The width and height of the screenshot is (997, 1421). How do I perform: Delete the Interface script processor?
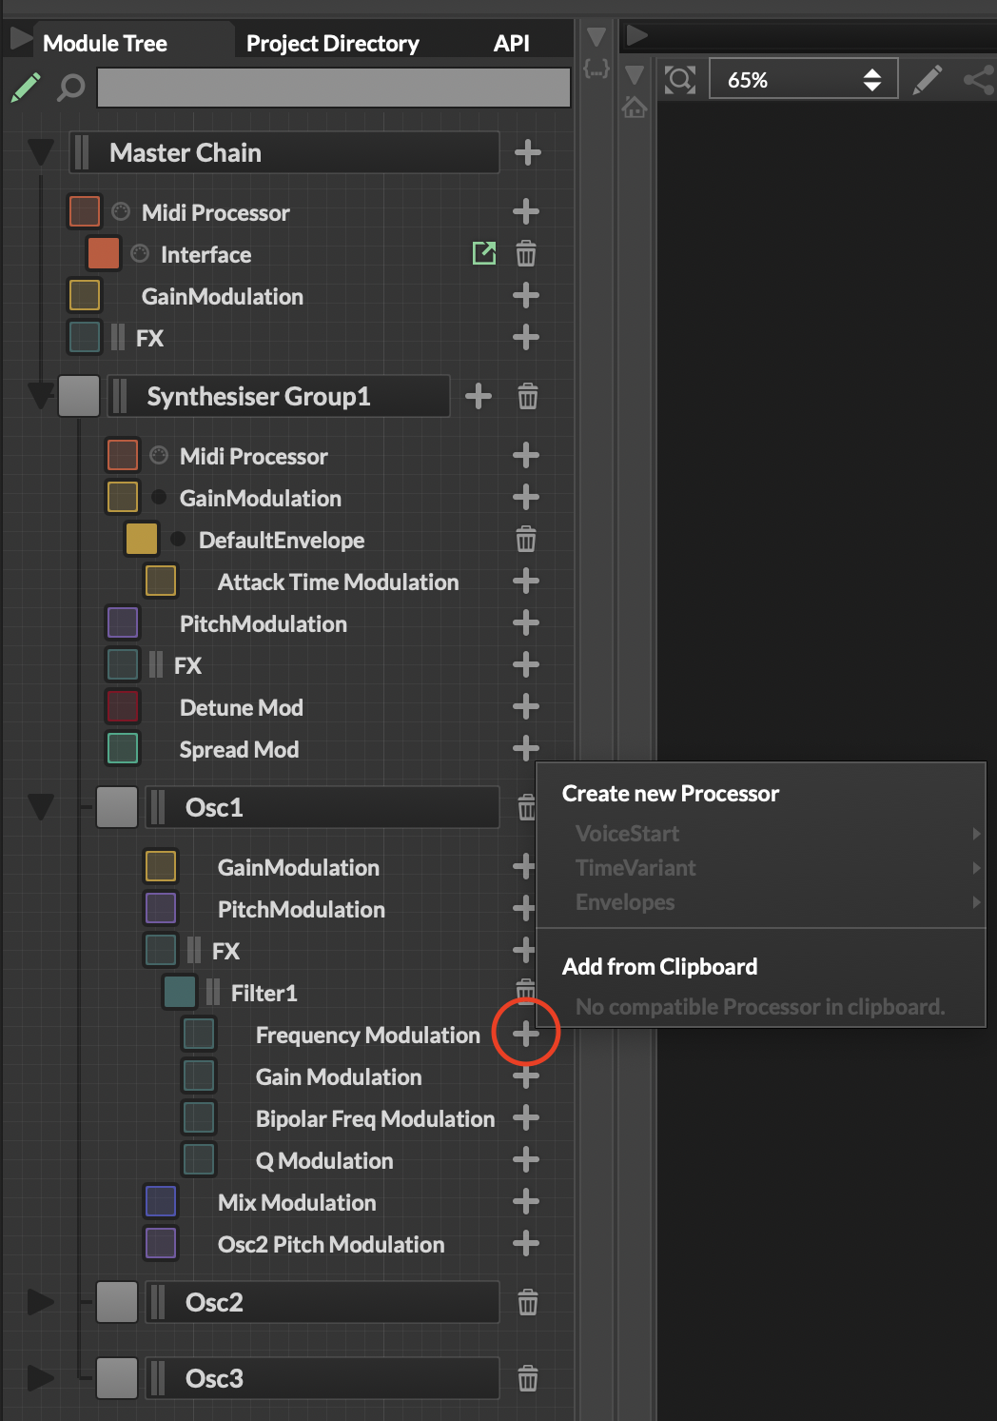click(525, 254)
